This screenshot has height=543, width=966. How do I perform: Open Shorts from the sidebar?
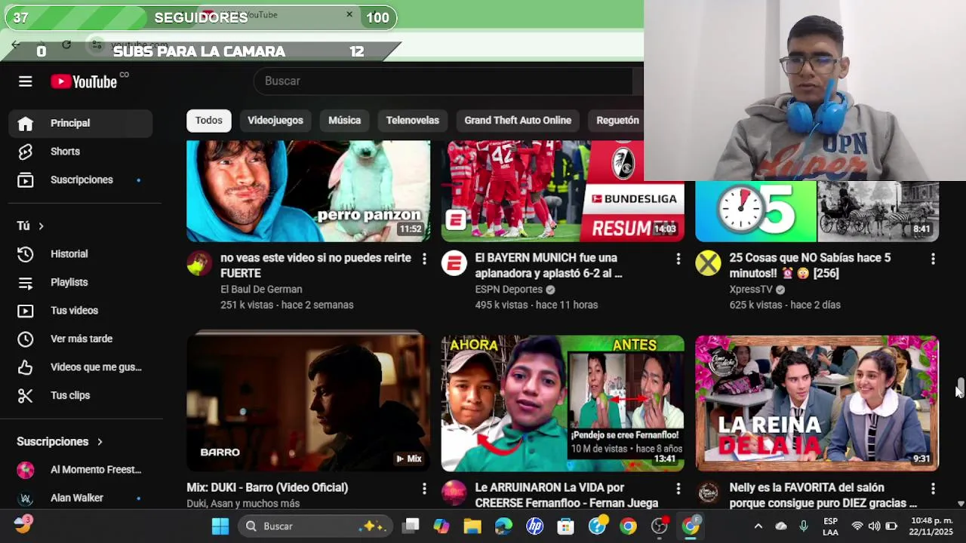[x=81, y=152]
